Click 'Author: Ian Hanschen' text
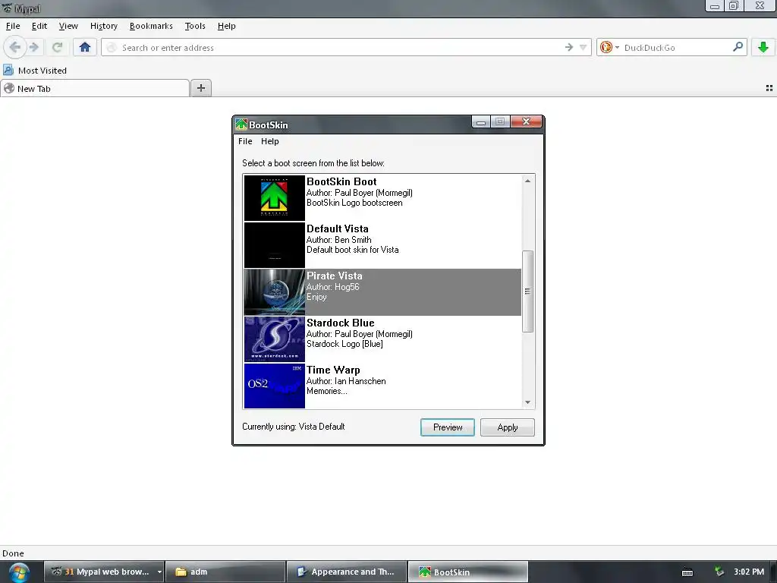The image size is (777, 583). (346, 381)
